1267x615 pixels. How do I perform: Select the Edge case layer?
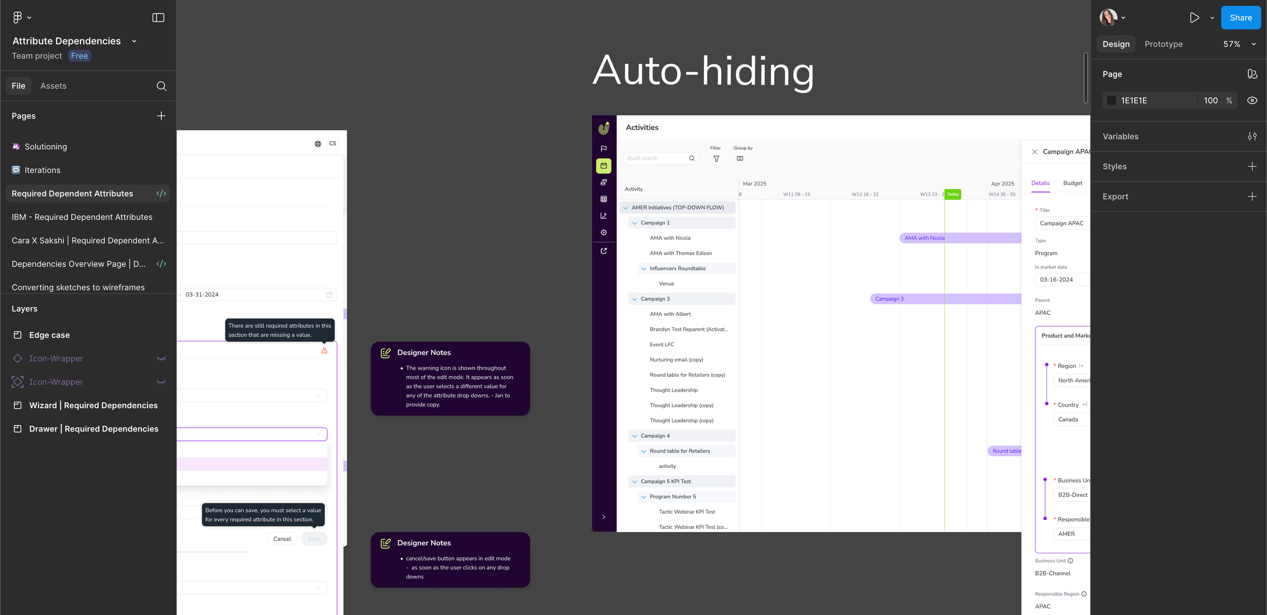(49, 335)
